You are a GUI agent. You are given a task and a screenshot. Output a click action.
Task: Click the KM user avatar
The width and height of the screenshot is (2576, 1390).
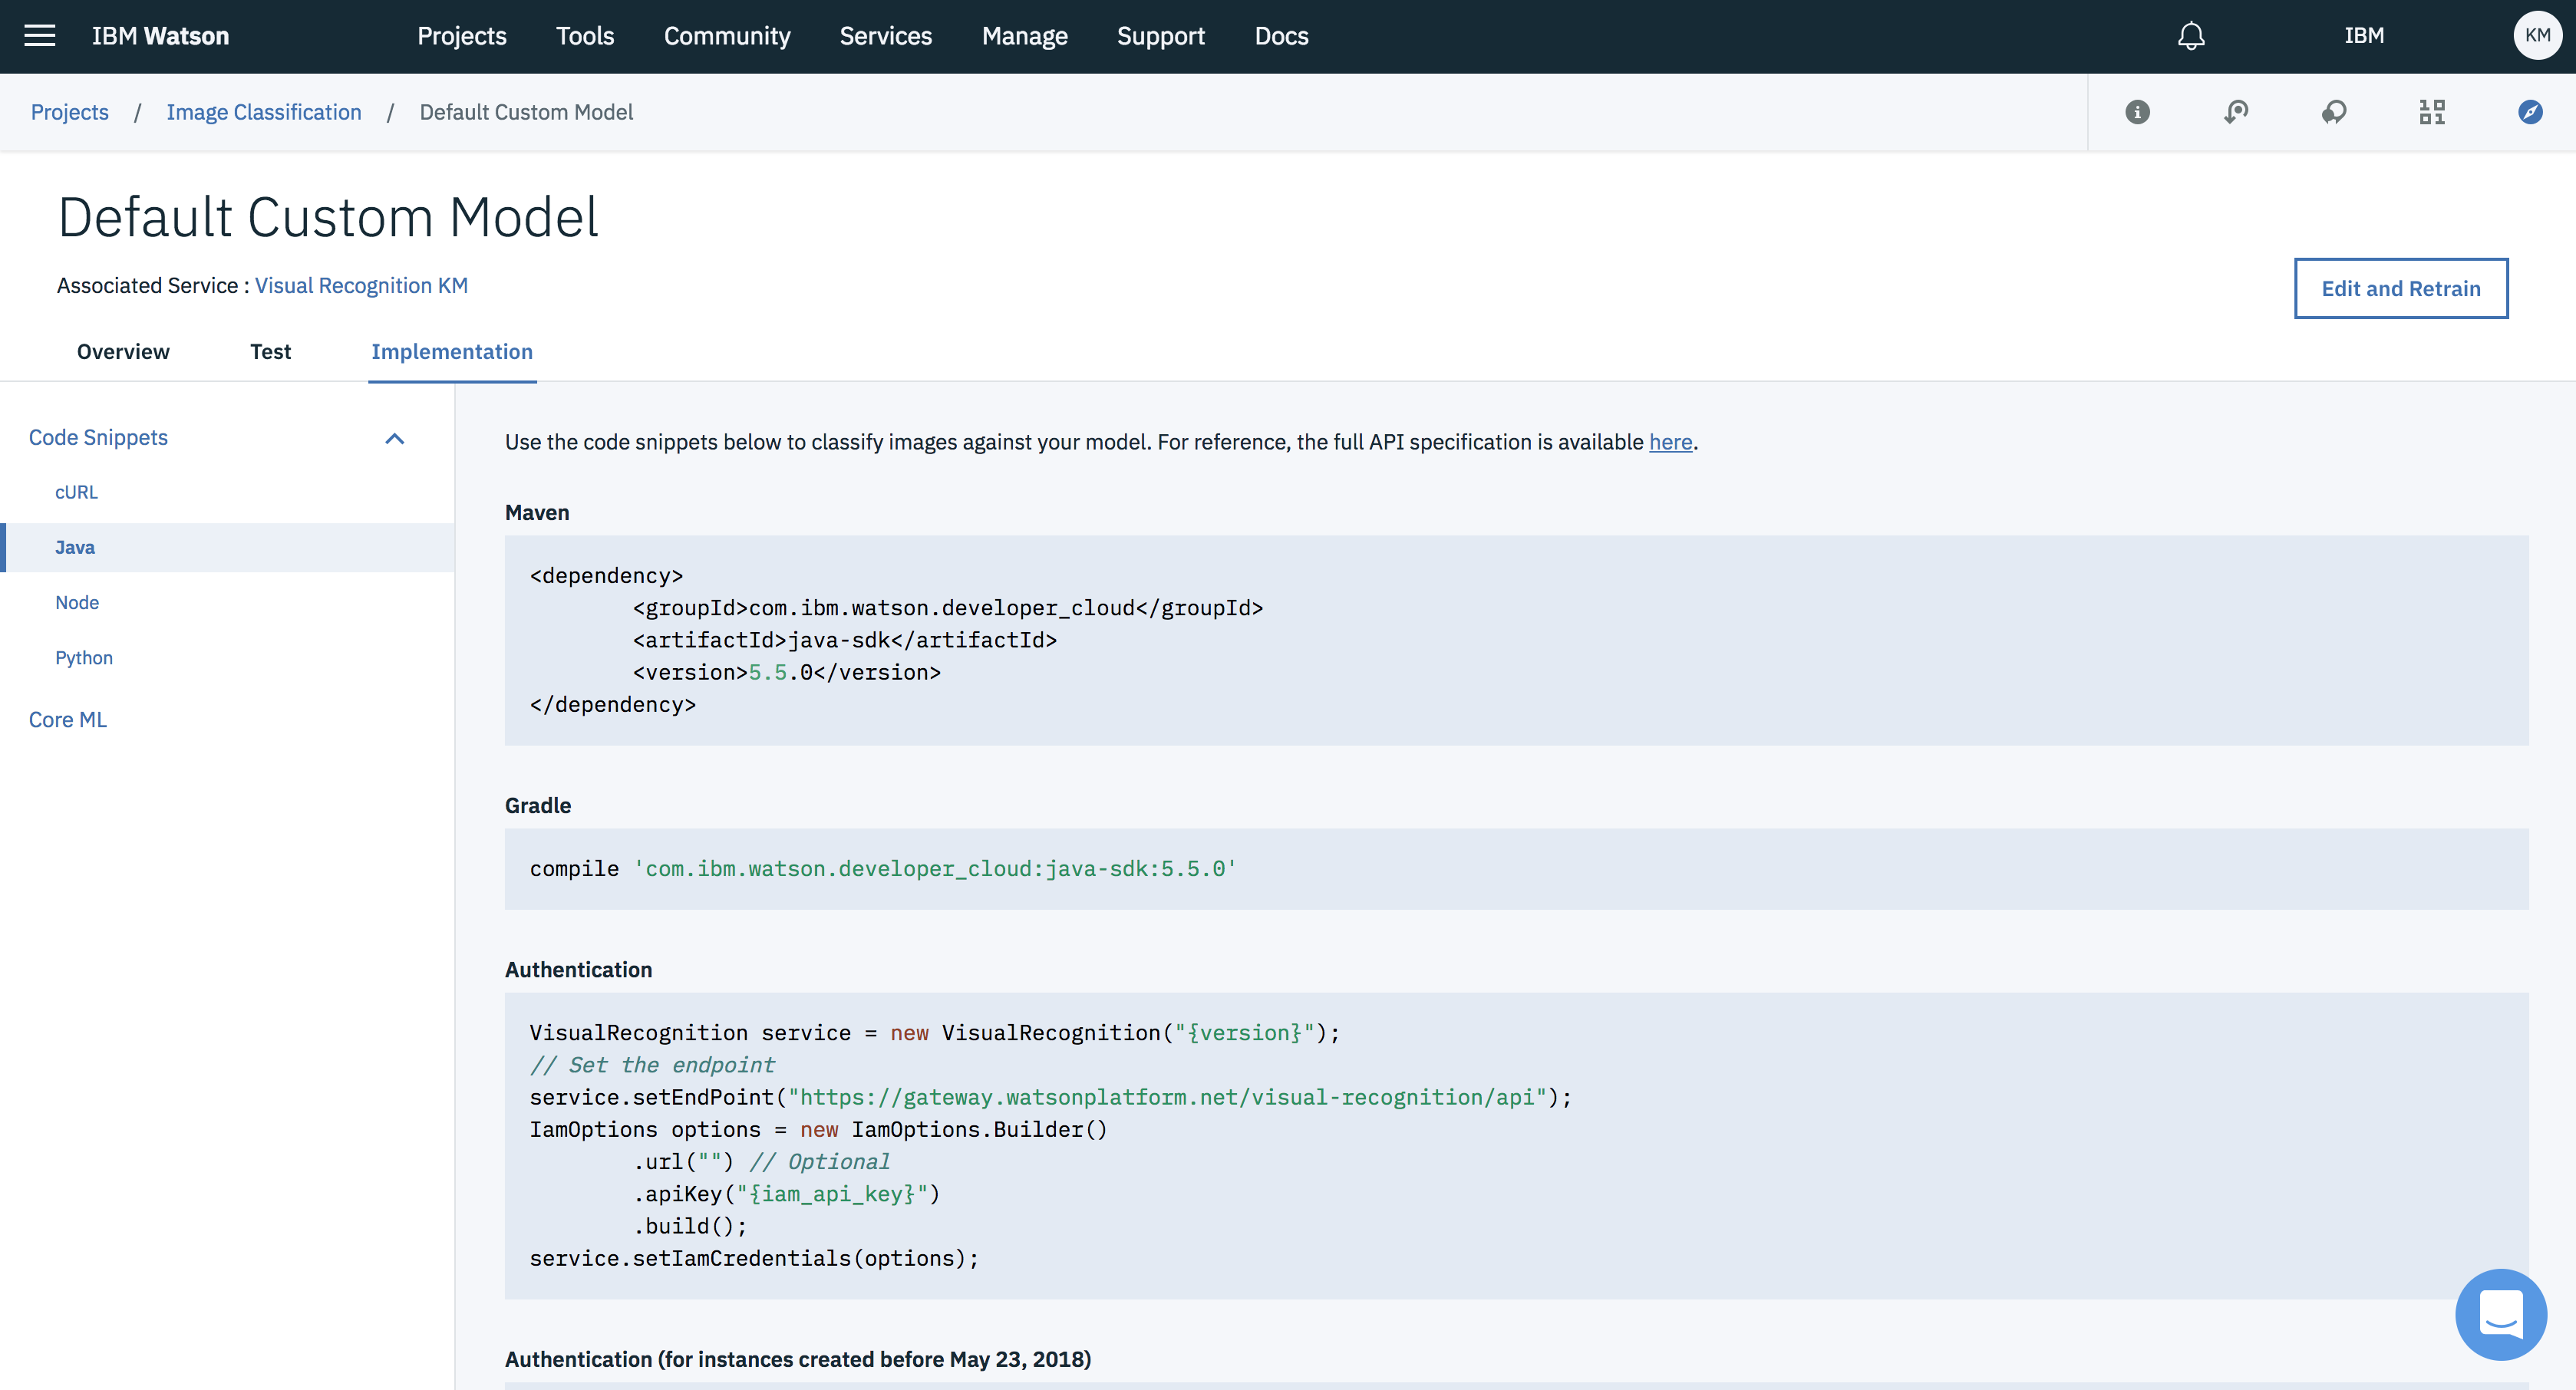coord(2537,36)
